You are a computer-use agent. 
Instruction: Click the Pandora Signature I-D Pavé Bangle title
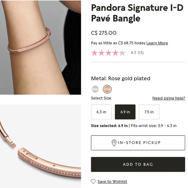coord(137,13)
